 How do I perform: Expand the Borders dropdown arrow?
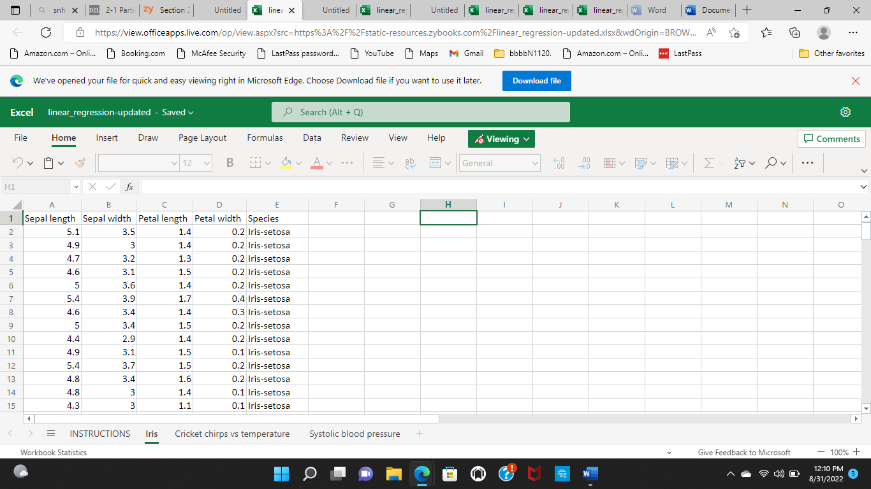point(268,164)
